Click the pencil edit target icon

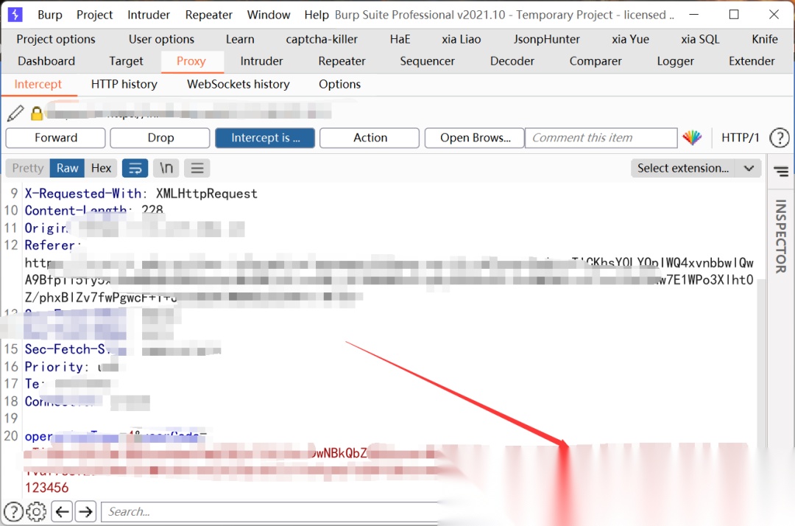pos(15,113)
